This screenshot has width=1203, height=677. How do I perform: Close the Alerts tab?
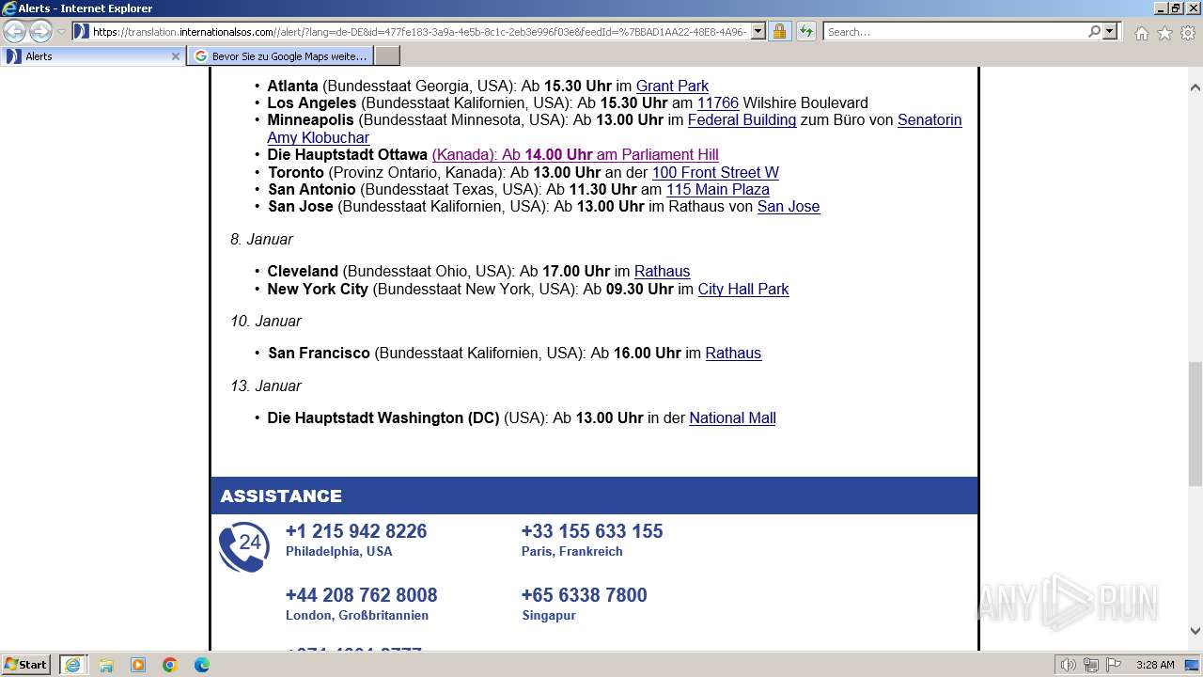tap(175, 56)
